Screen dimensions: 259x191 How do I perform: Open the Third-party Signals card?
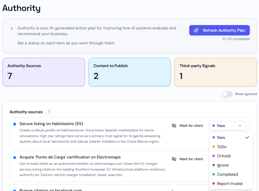(215, 72)
